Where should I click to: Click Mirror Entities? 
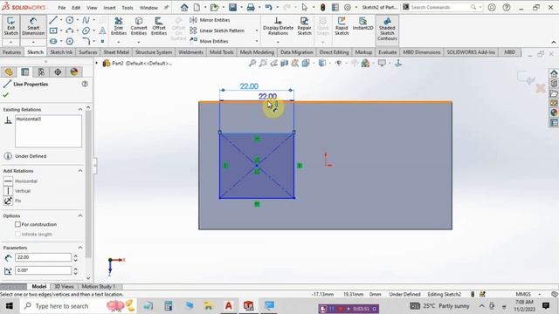point(210,20)
